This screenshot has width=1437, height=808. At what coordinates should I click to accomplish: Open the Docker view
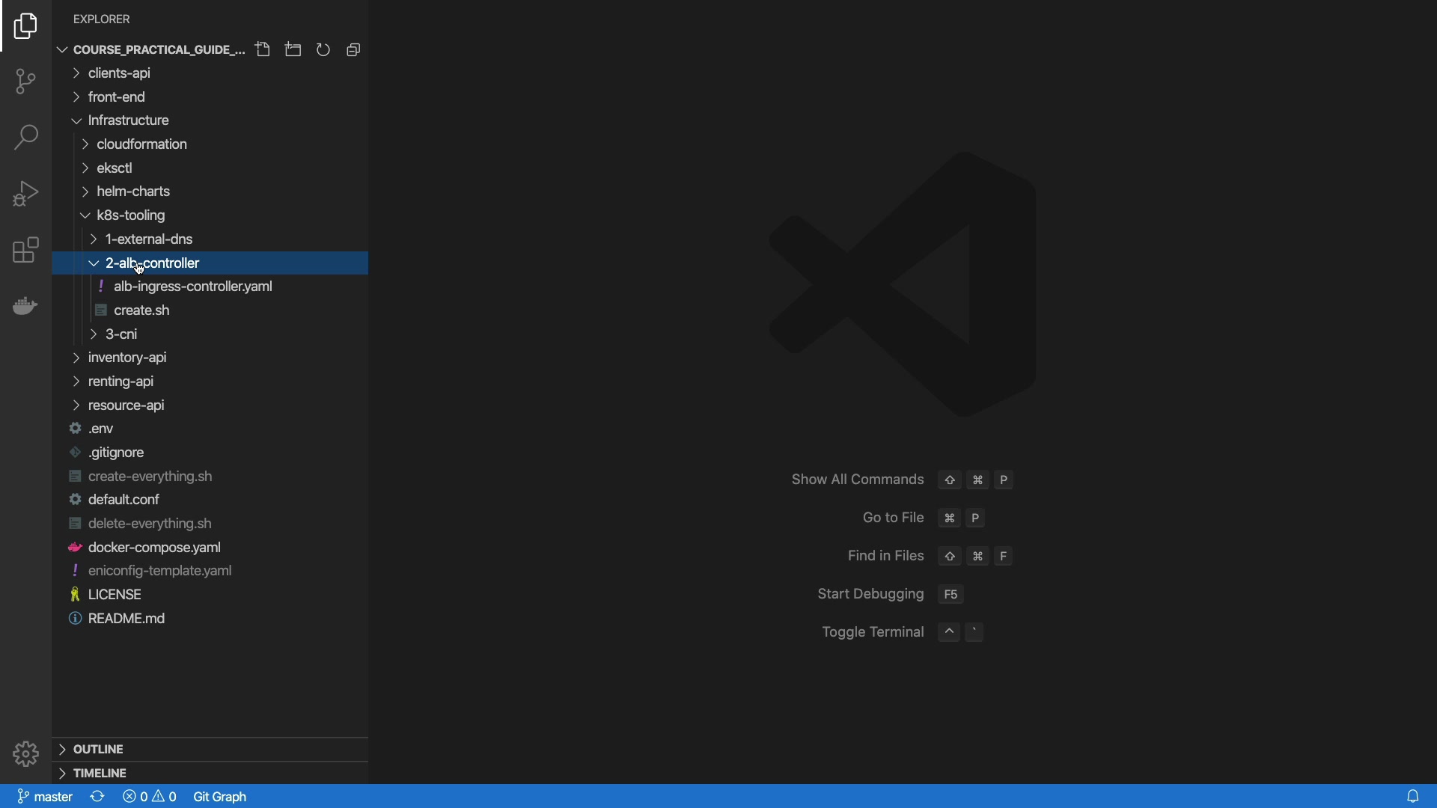coord(25,306)
